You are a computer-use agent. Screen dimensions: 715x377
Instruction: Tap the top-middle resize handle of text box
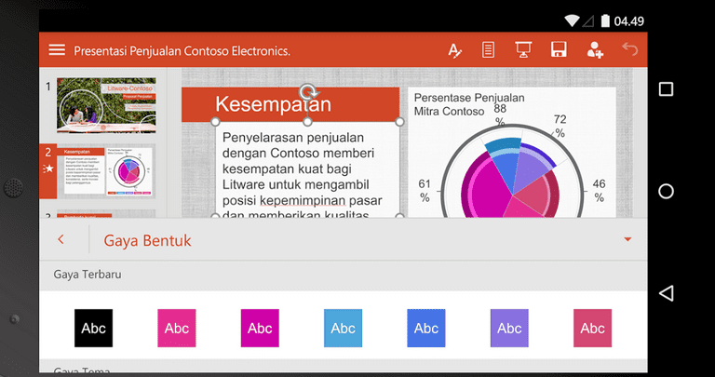(307, 122)
